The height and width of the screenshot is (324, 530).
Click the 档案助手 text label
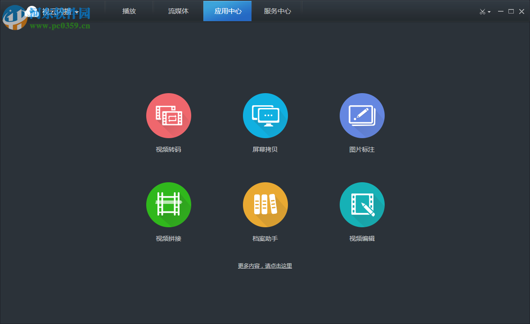[x=265, y=238]
